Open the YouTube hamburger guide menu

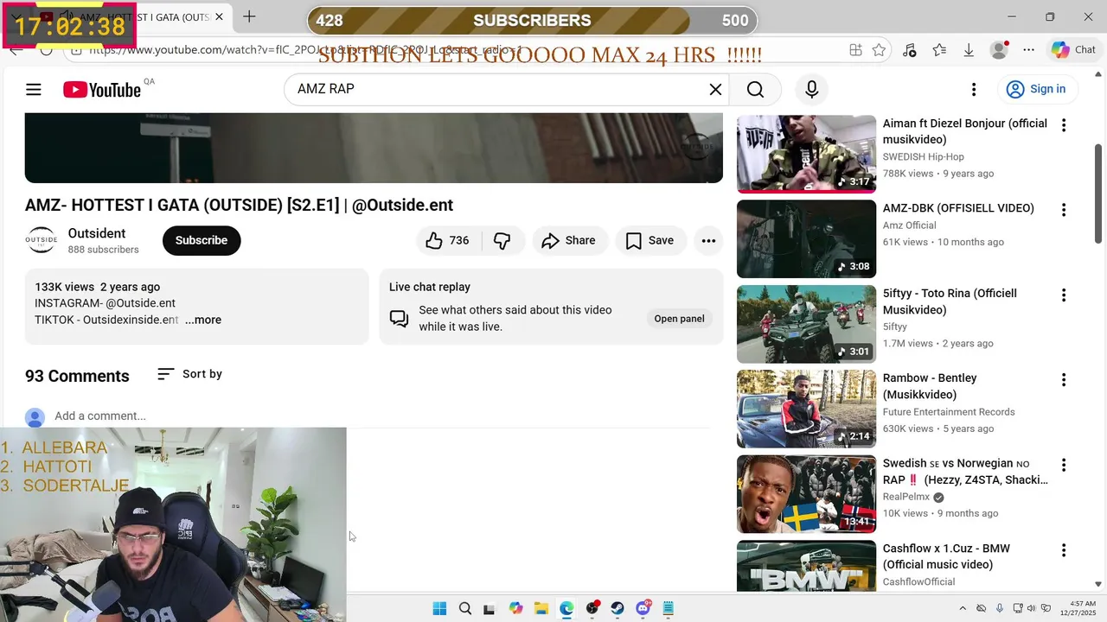[x=34, y=89]
